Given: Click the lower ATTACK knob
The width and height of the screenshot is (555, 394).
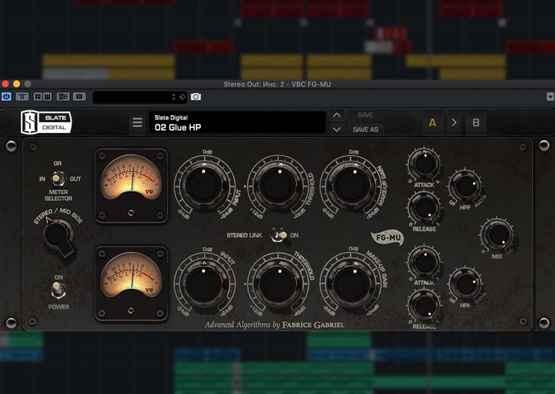Looking at the screenshot, I should 424,262.
